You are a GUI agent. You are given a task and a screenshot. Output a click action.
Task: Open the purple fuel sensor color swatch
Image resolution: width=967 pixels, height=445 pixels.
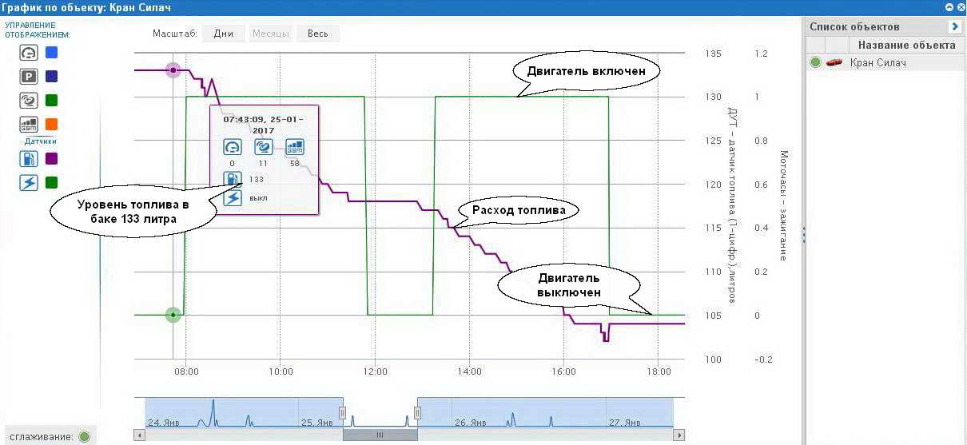pyautogui.click(x=51, y=159)
